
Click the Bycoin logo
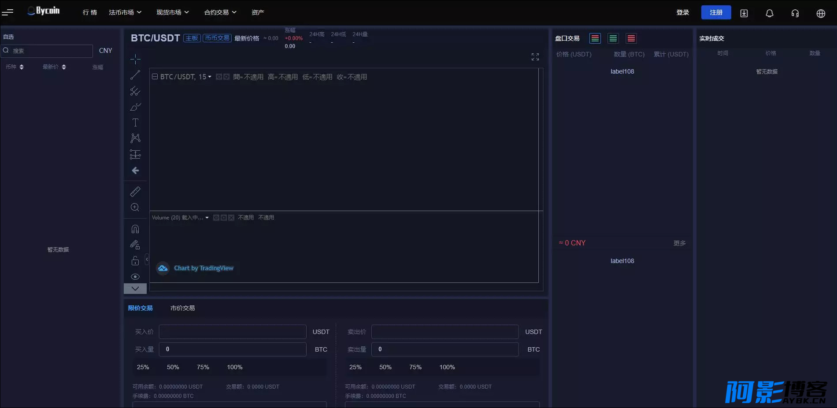coord(44,11)
